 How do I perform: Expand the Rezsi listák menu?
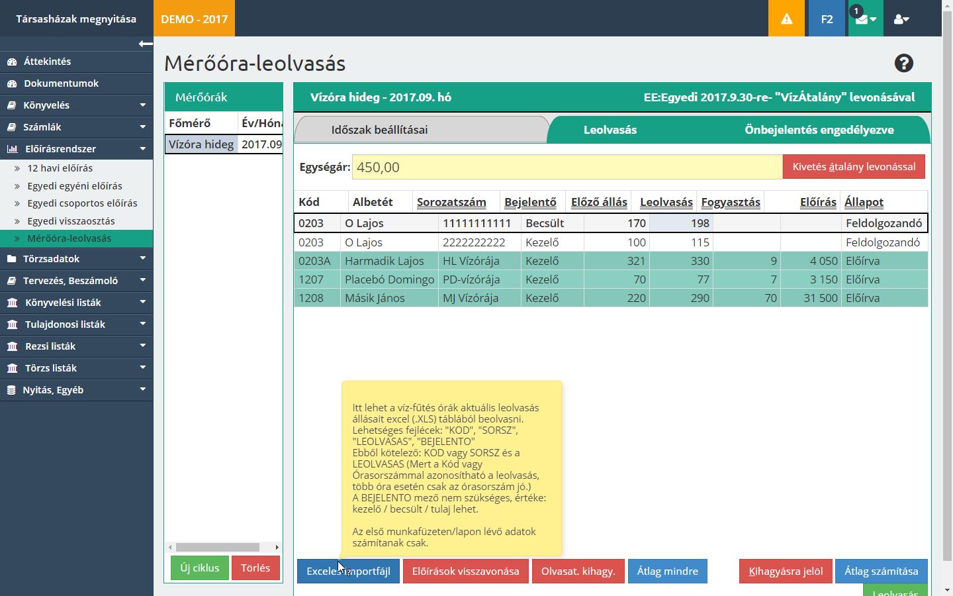point(76,346)
